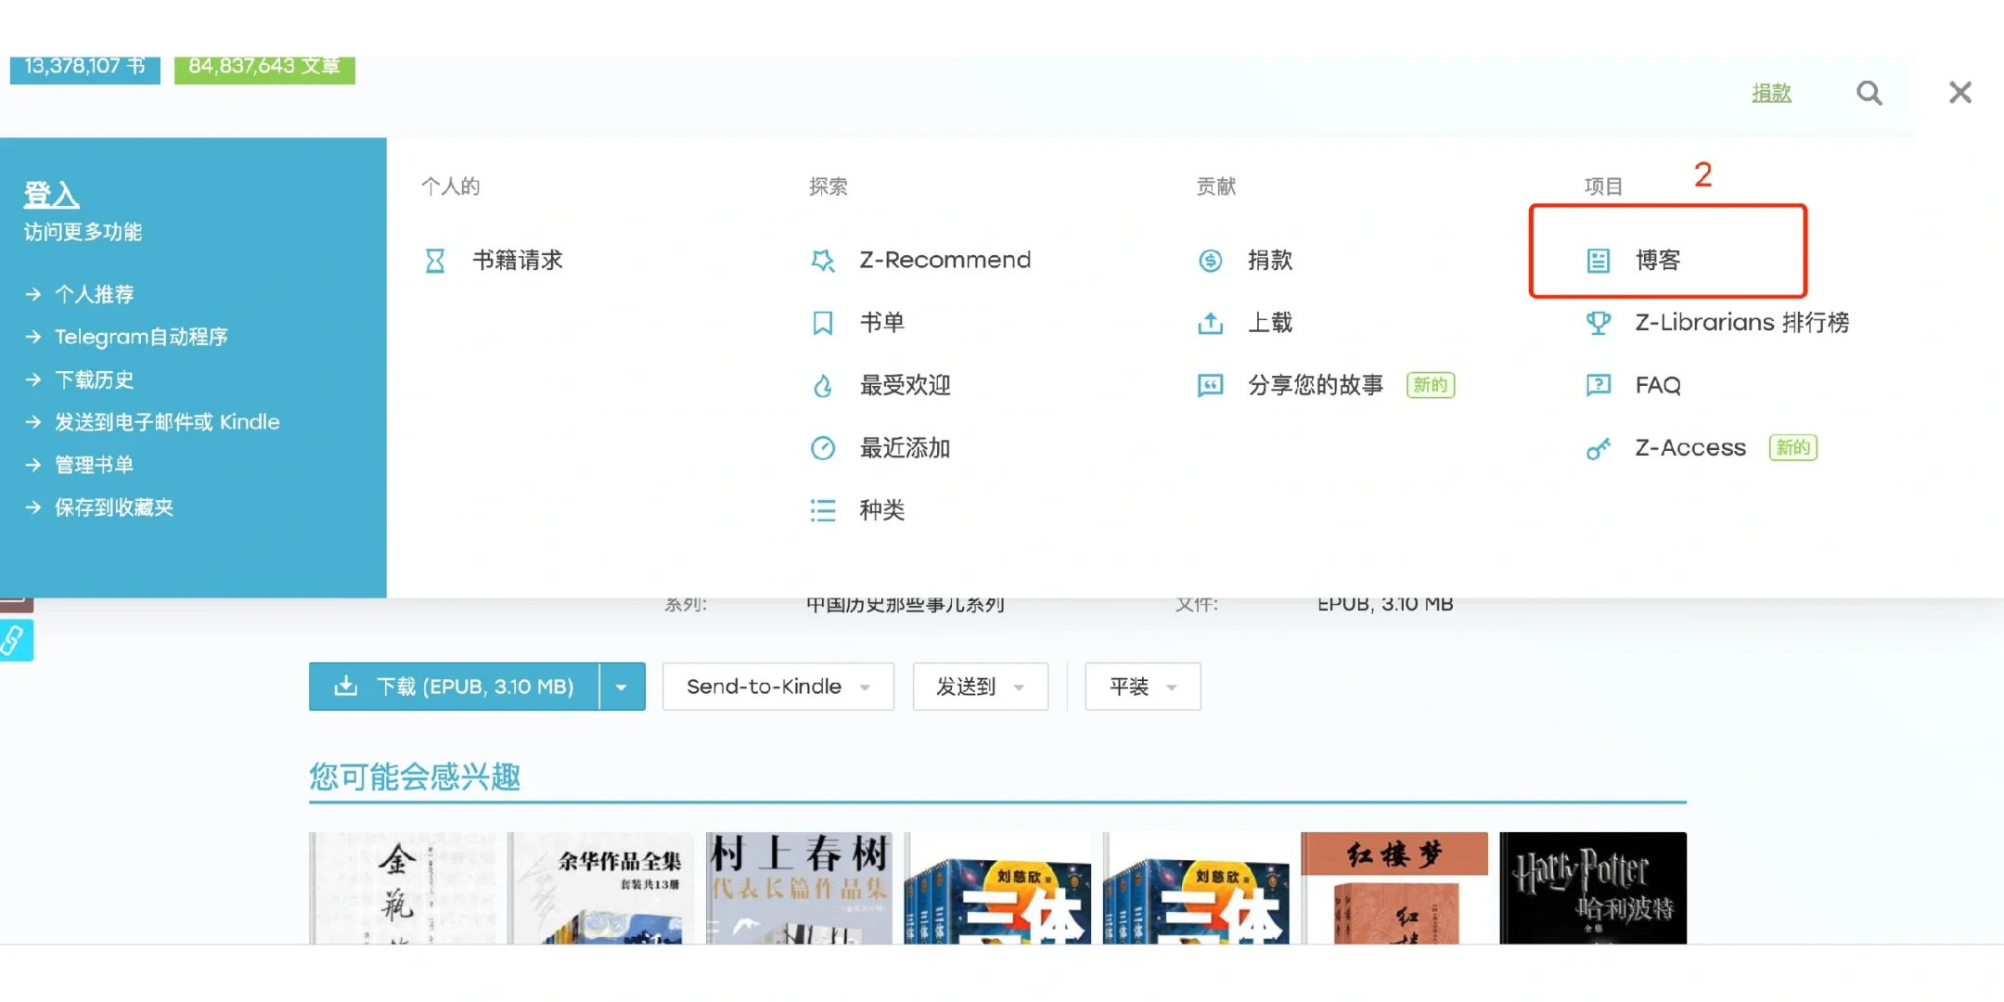
Task: Click the Z-Recommend star icon
Action: pyautogui.click(x=822, y=261)
